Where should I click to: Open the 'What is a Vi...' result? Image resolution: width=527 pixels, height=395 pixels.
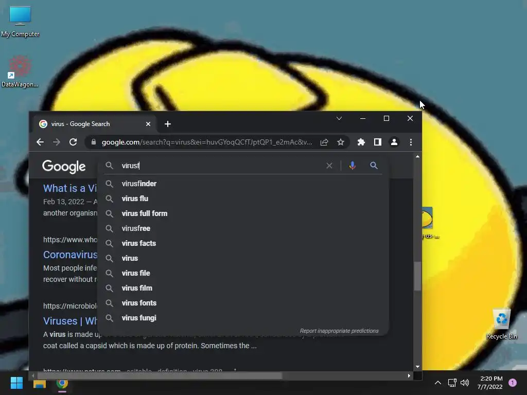pyautogui.click(x=70, y=188)
